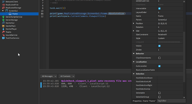Click output line 800, 600 LocalScript:11
Viewport: 192px width, 104px height.
tap(76, 84)
